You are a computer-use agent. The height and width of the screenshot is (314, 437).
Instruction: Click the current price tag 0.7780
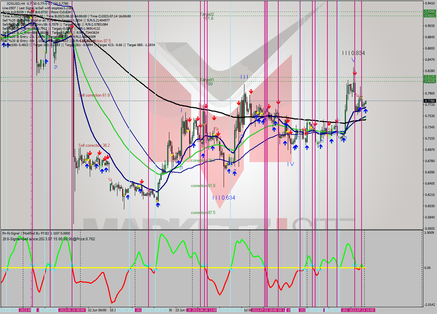tap(429, 101)
